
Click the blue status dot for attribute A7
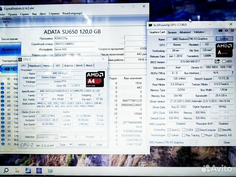(x=2, y=92)
